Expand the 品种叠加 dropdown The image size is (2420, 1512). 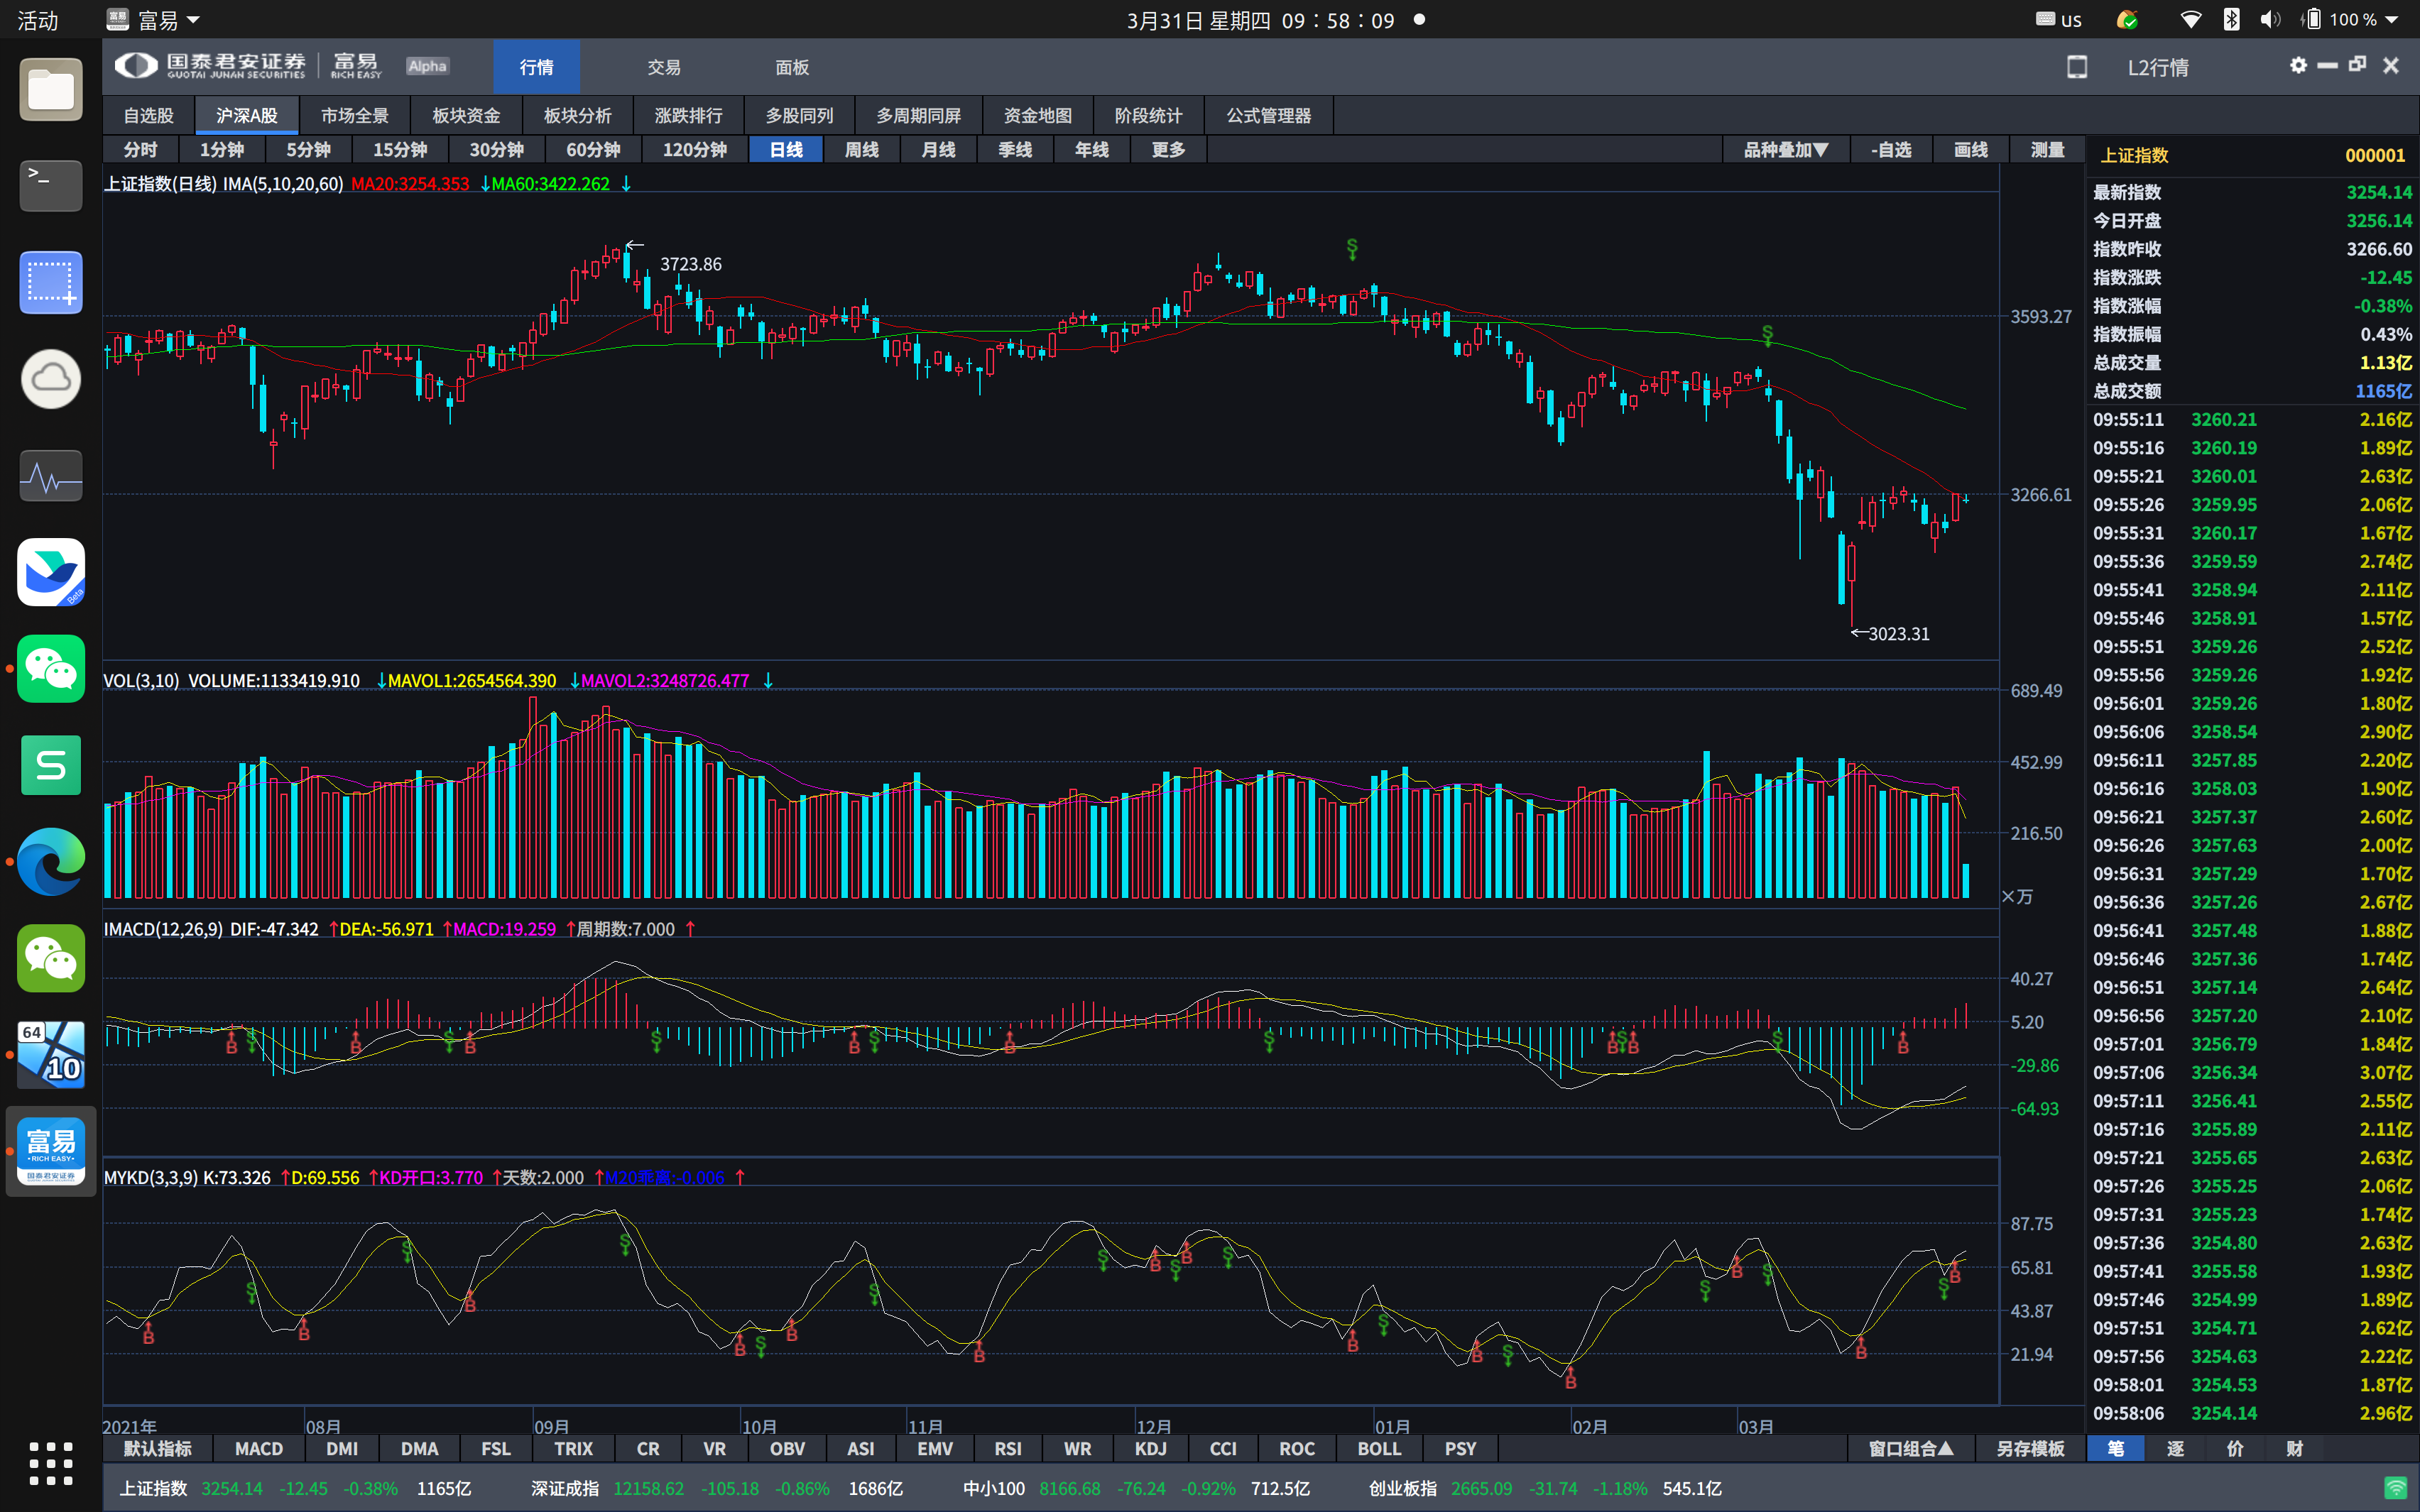click(x=1786, y=150)
